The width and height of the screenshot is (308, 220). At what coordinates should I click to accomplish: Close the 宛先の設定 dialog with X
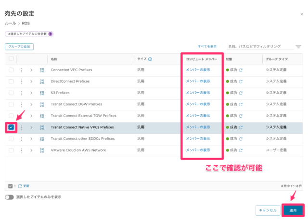(x=302, y=14)
